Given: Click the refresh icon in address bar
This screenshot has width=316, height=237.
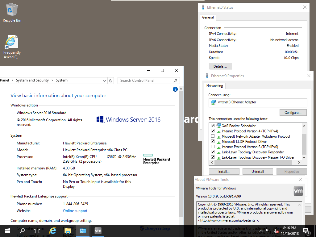Looking at the screenshot, I should 111,81.
